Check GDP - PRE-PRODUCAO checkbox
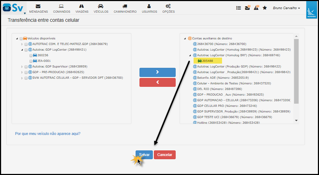Screen dimensions: 319x175 coord(26,72)
